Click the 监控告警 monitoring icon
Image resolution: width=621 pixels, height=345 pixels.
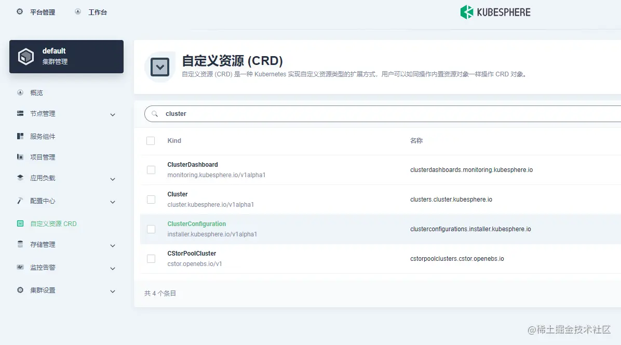tap(20, 268)
